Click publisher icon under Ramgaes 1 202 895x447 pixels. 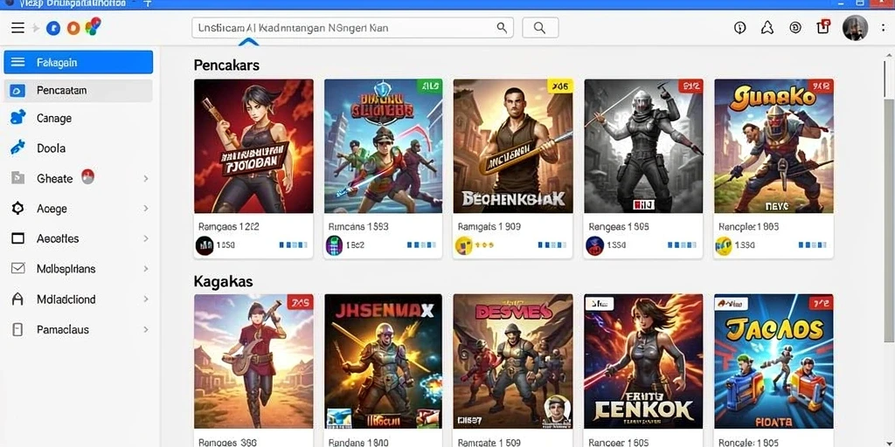coord(205,245)
